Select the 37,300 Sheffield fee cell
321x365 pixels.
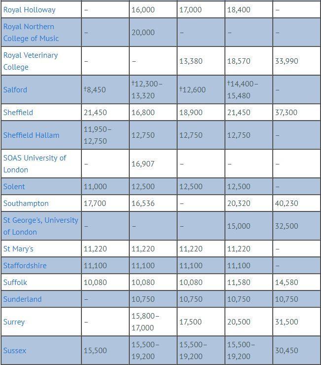[286, 112]
